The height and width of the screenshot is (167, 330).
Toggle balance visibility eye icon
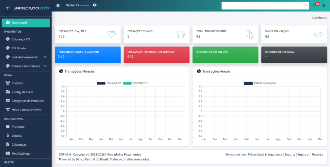pos(94,5)
